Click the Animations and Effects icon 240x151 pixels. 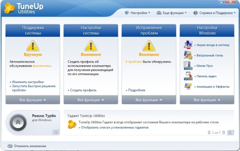tap(188, 86)
